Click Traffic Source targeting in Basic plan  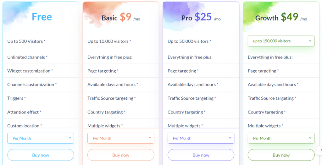(110, 98)
